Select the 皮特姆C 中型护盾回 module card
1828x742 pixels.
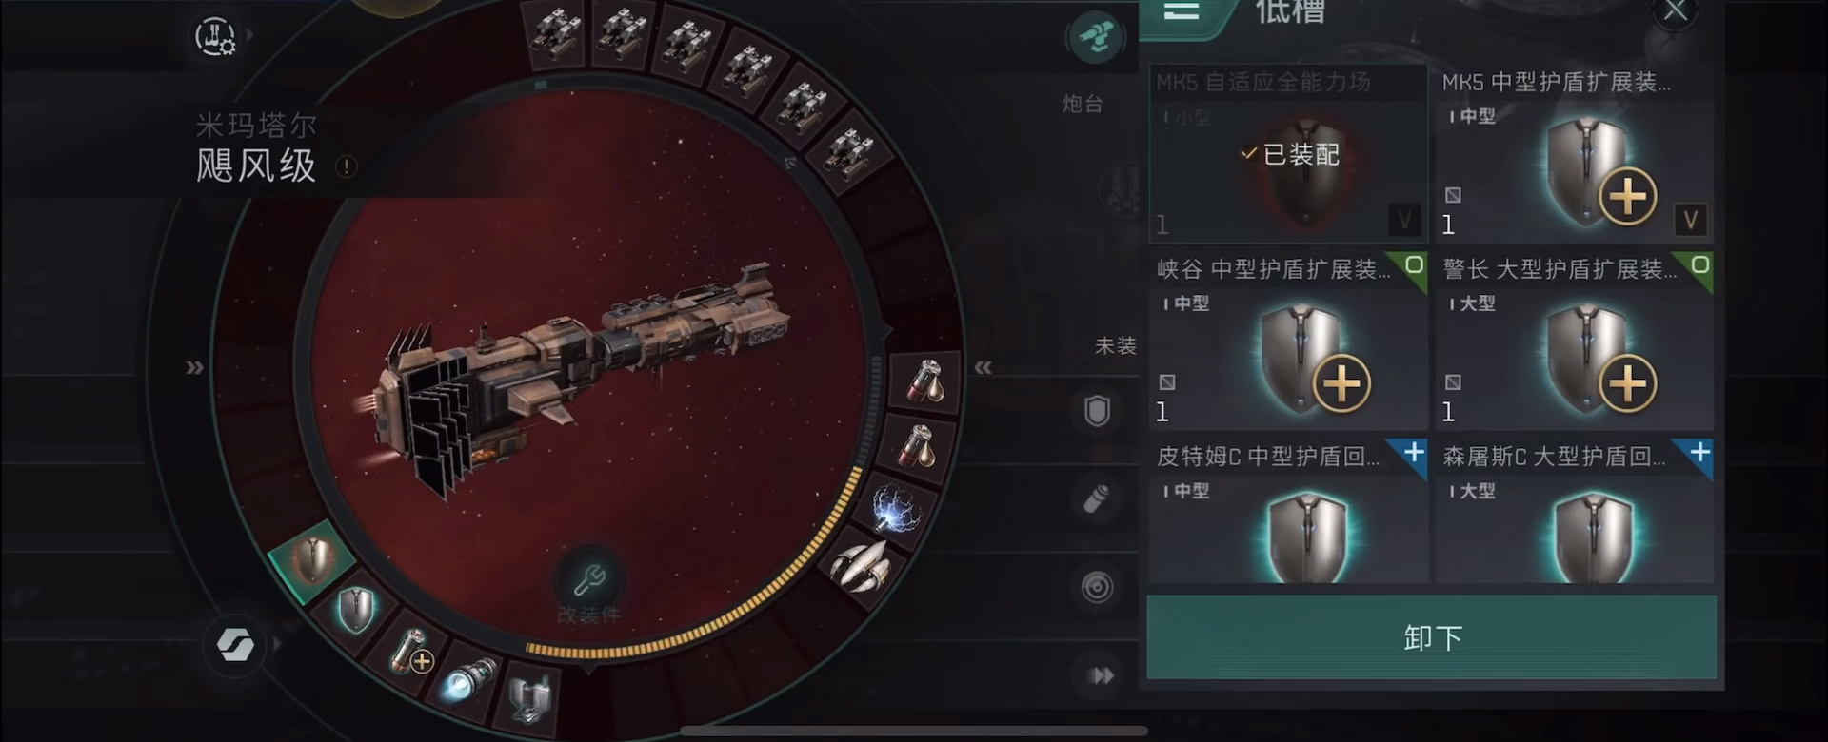pyautogui.click(x=1287, y=512)
